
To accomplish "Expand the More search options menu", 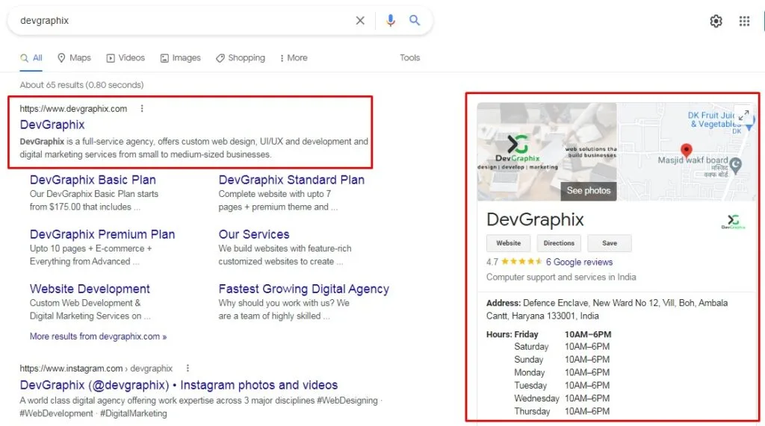I will pyautogui.click(x=294, y=58).
